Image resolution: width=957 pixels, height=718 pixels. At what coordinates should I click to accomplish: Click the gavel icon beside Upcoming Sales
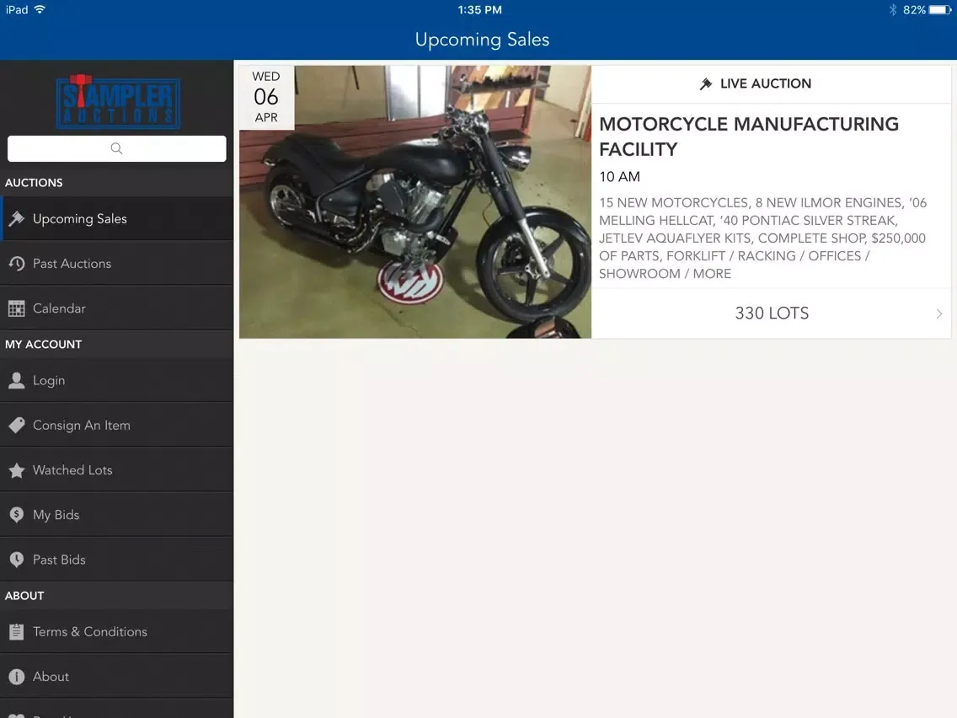click(x=17, y=218)
